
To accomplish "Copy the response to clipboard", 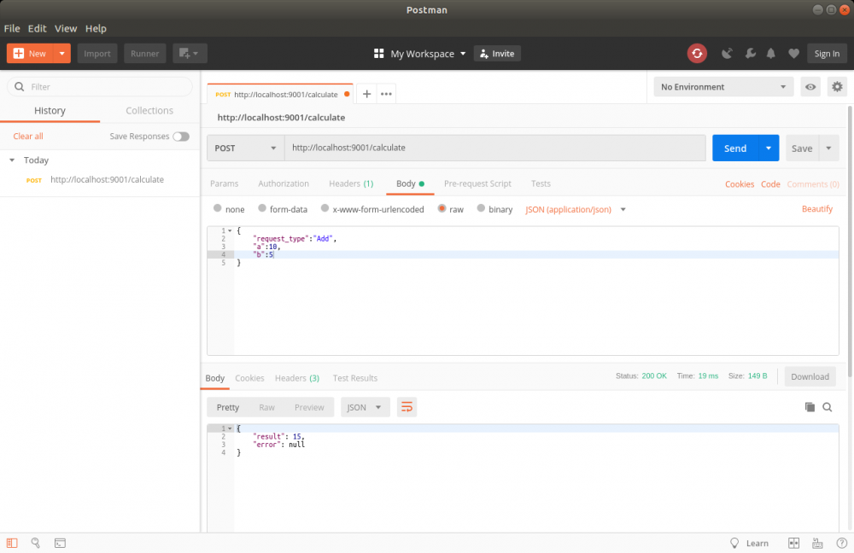I will pyautogui.click(x=810, y=407).
